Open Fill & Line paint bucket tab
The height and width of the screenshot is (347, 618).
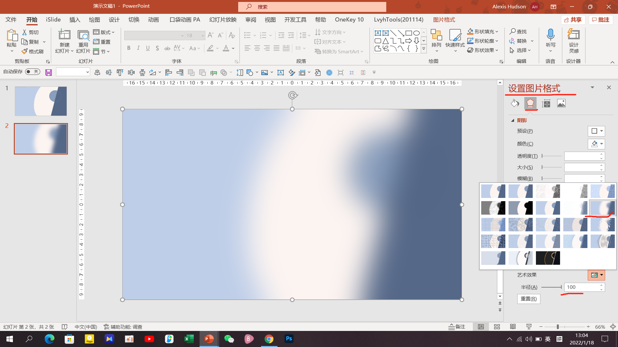515,103
